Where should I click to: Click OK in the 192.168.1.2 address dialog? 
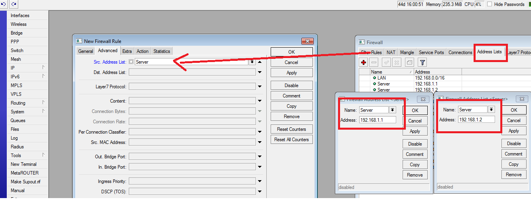point(514,110)
